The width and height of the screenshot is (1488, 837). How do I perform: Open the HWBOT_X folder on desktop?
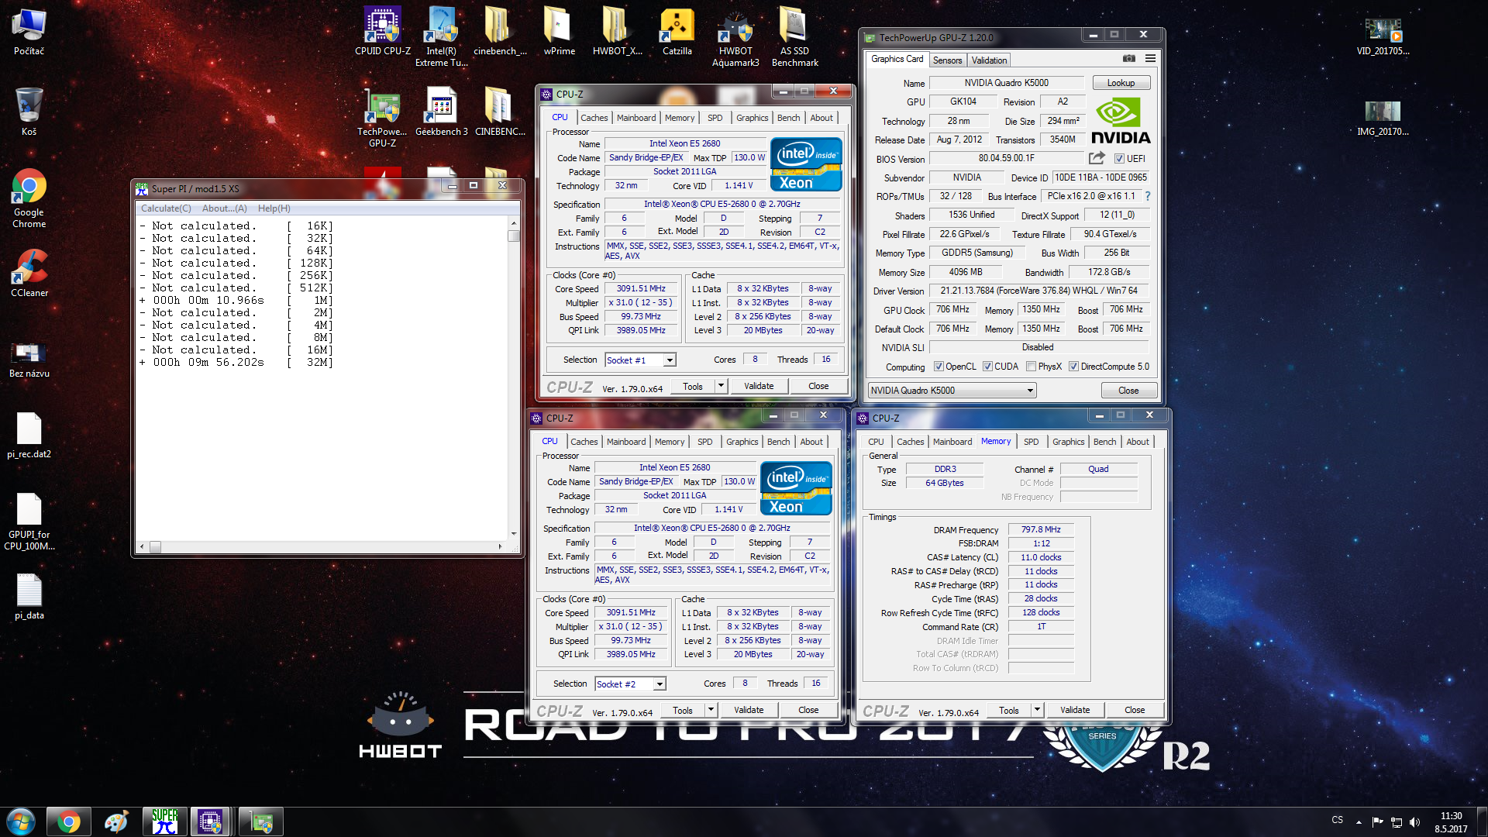pos(617,33)
